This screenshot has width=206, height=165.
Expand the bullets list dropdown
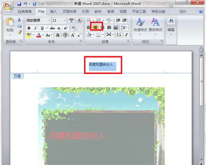pos(93,20)
